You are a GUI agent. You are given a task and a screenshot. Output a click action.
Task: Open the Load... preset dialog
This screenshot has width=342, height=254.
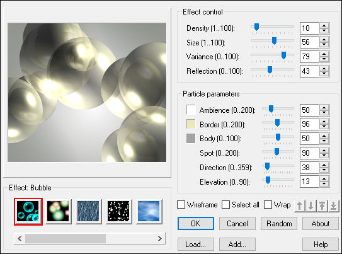pyautogui.click(x=196, y=244)
